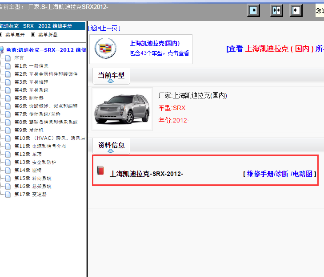Open 维修手册/诊断/电路图 link
This screenshot has height=277, width=324.
[x=280, y=174]
